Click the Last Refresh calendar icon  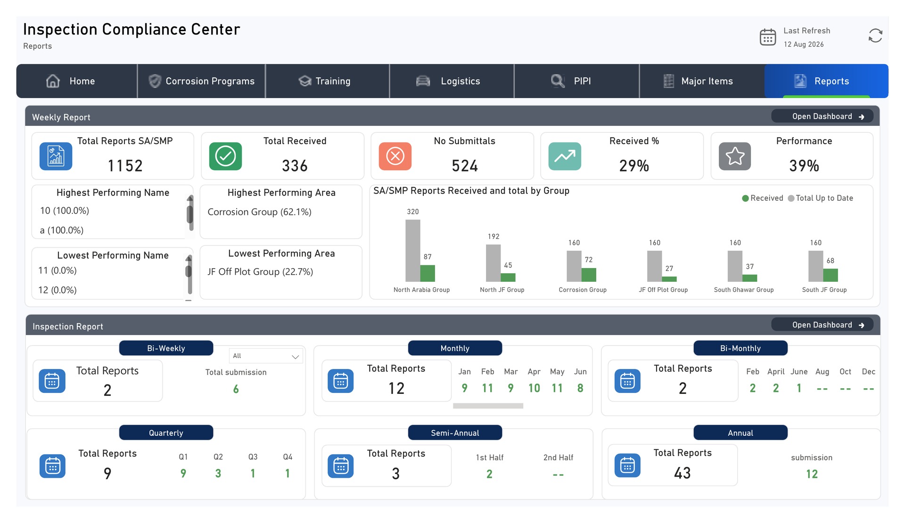point(768,37)
